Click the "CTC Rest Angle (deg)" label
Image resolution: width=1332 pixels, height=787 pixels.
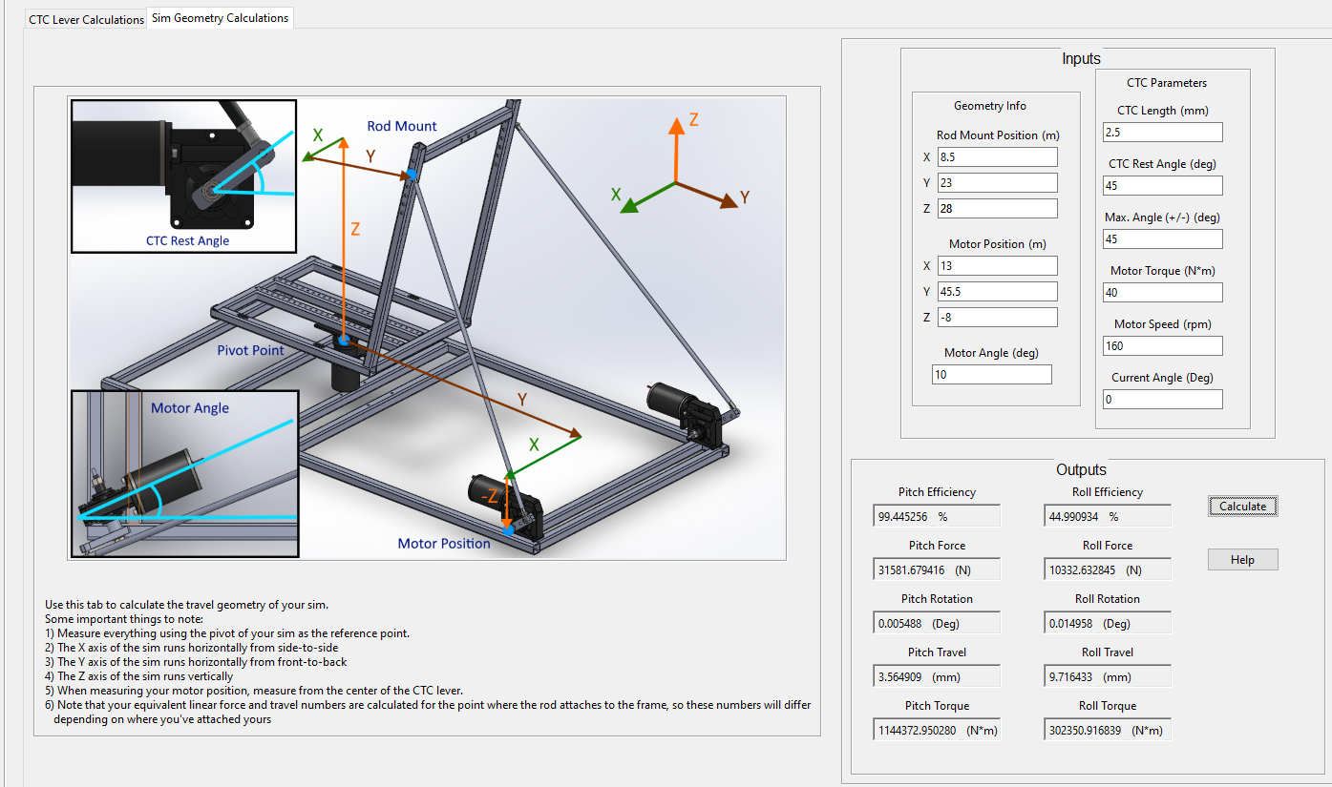[x=1162, y=164]
